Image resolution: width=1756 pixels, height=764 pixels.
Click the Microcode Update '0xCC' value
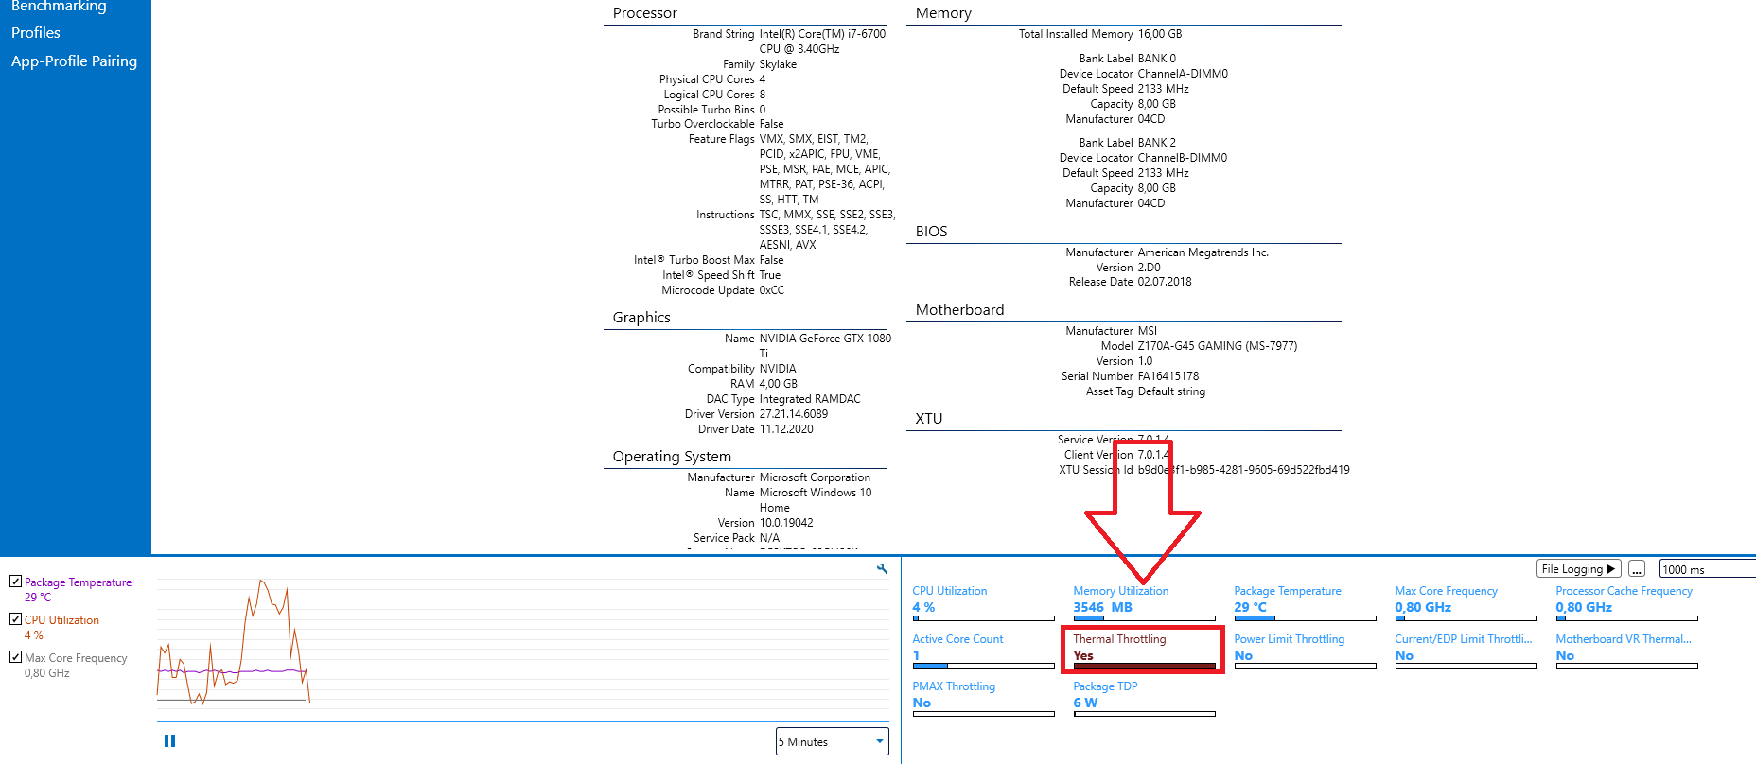[772, 290]
